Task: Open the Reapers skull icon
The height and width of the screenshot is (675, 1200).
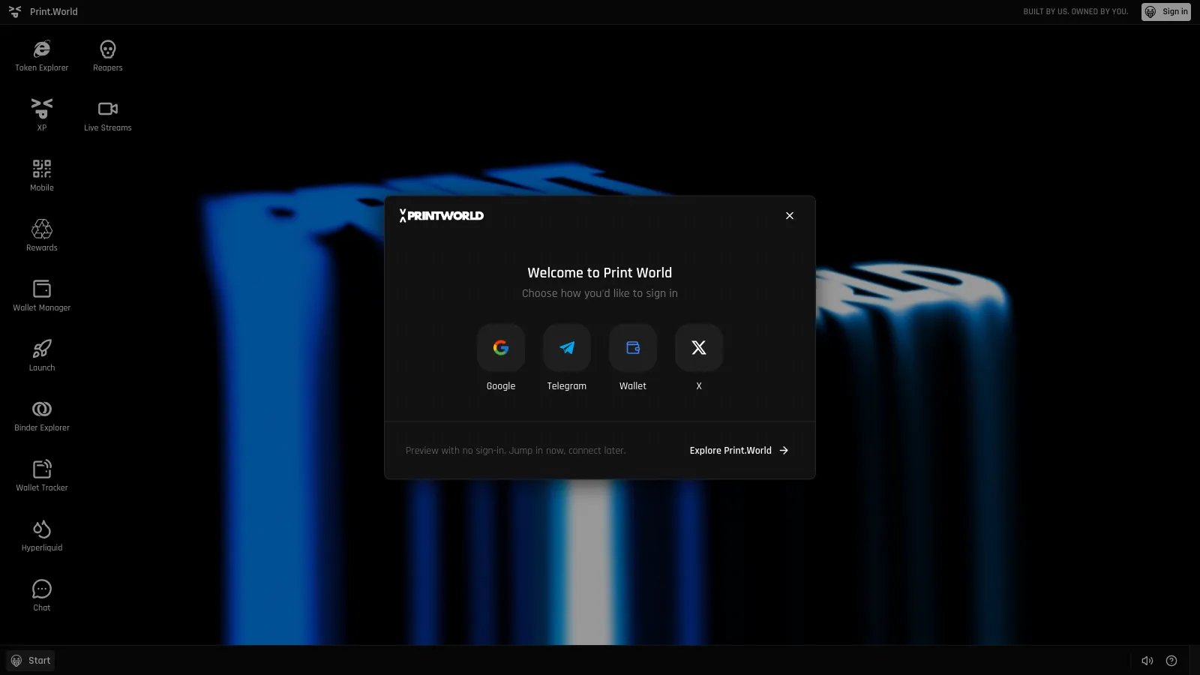Action: (108, 56)
